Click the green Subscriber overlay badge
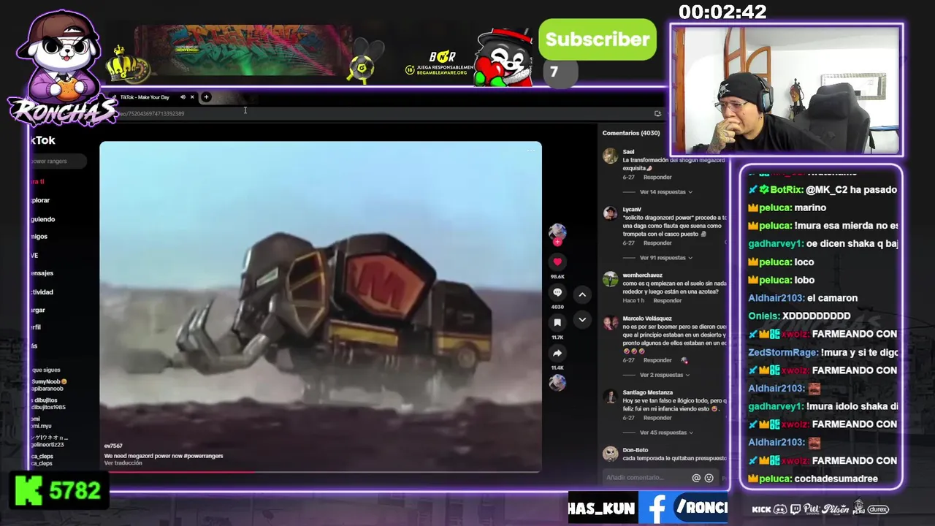The width and height of the screenshot is (935, 526). (598, 39)
